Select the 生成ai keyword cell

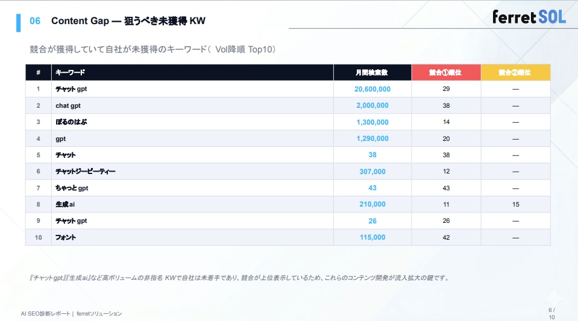[65, 204]
